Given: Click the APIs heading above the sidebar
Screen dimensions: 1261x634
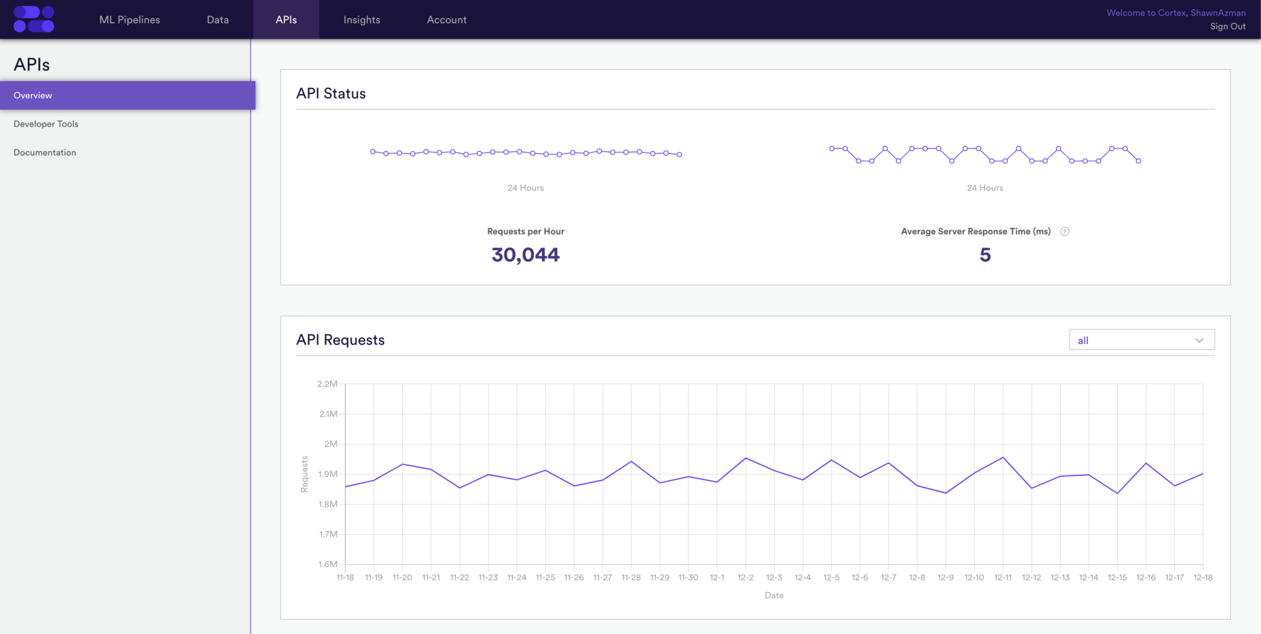Looking at the screenshot, I should click(x=33, y=64).
